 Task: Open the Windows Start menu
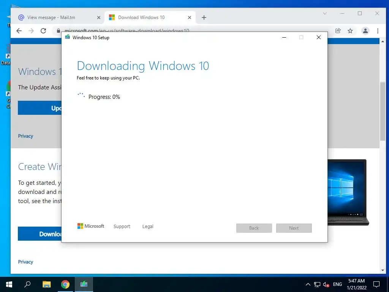(9, 284)
